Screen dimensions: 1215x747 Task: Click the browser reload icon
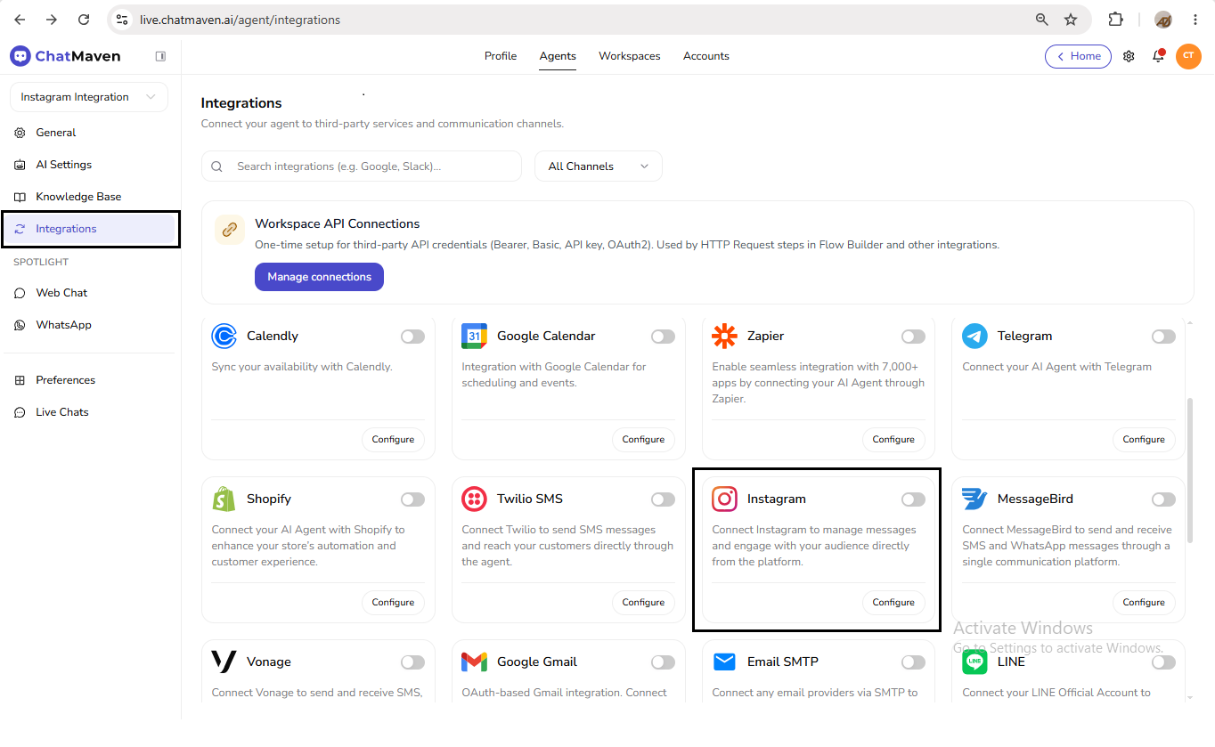tap(84, 20)
